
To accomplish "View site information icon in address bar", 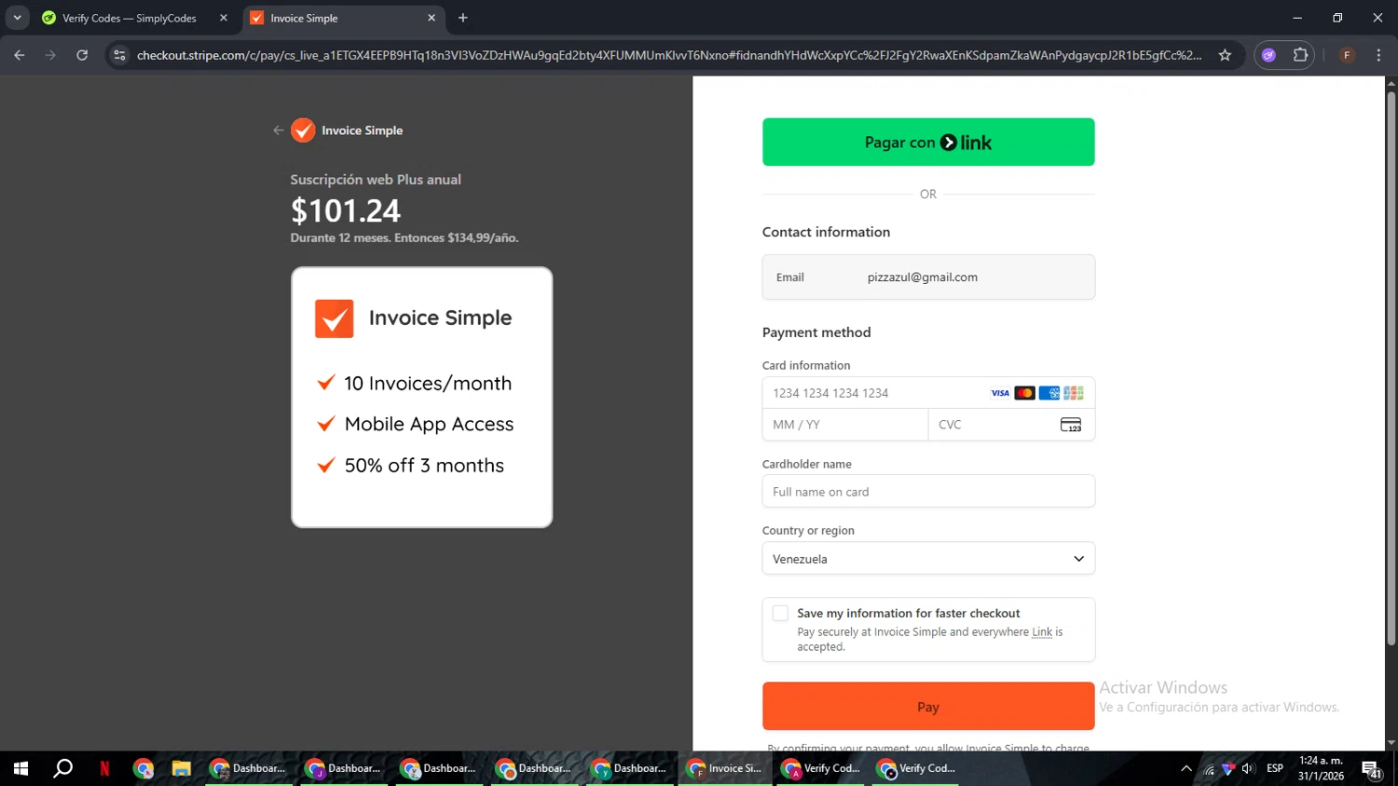I will 119,55.
